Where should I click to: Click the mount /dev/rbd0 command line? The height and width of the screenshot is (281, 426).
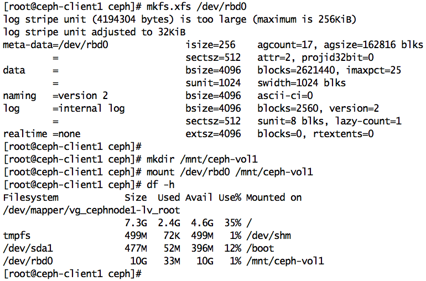tap(230, 172)
